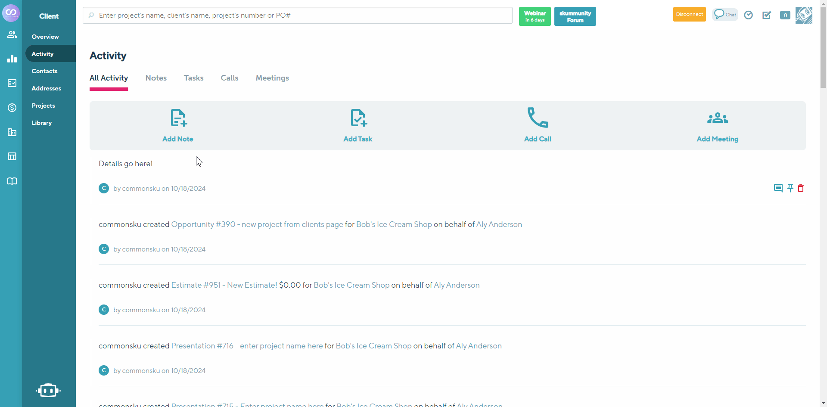Click the clock reminders icon in header

749,16
